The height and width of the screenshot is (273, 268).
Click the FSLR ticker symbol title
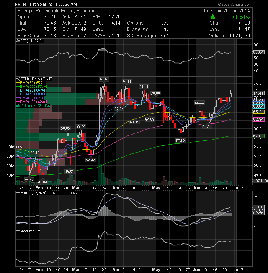pyautogui.click(x=21, y=4)
